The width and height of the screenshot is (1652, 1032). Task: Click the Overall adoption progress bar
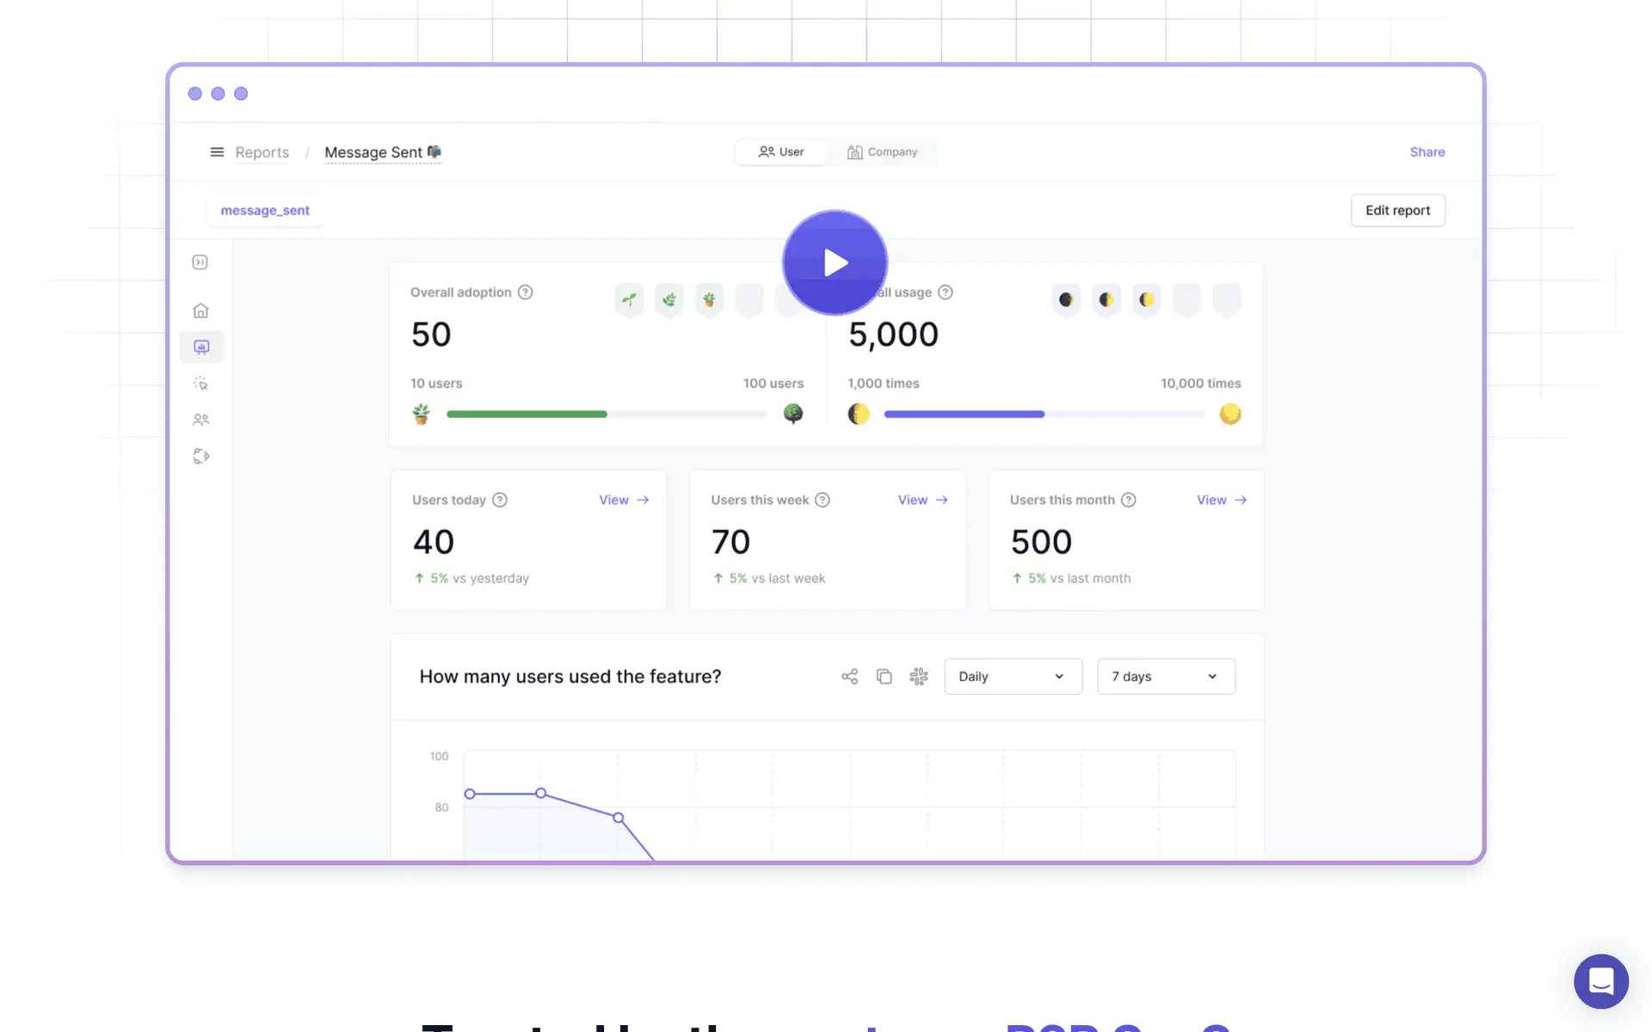pyautogui.click(x=607, y=414)
